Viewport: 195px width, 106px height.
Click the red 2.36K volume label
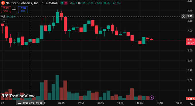click(190, 99)
